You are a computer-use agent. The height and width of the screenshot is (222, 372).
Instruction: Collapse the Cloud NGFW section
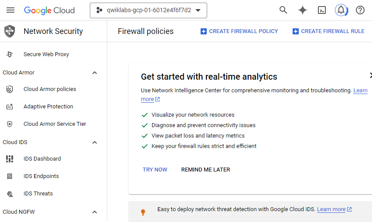click(x=95, y=212)
